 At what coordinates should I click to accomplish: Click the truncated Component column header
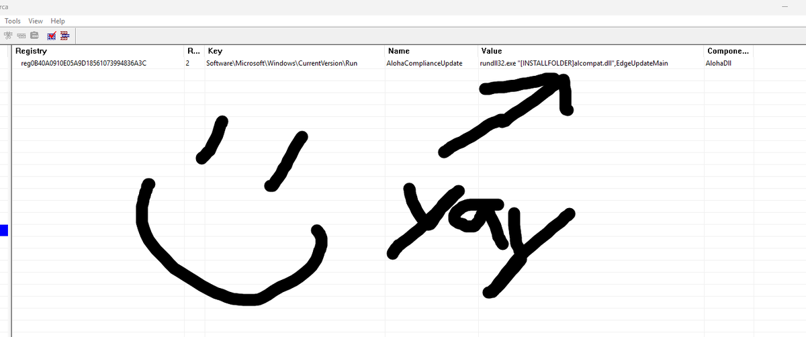coord(729,51)
